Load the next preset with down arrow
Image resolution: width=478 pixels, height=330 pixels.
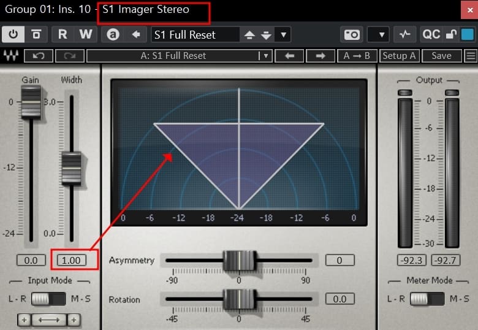266,35
